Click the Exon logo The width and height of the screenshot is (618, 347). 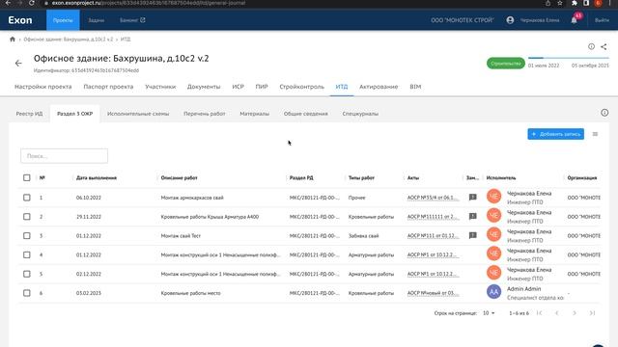tap(20, 20)
